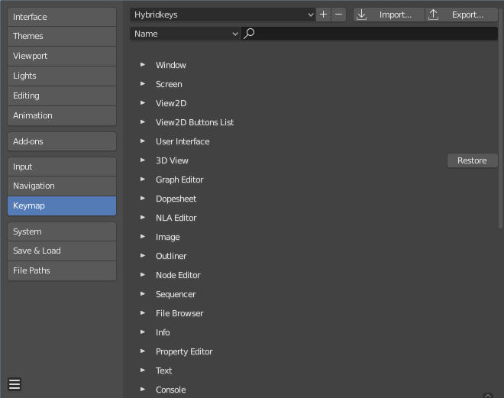
Task: Expand the Screen keymap section
Action: (143, 84)
